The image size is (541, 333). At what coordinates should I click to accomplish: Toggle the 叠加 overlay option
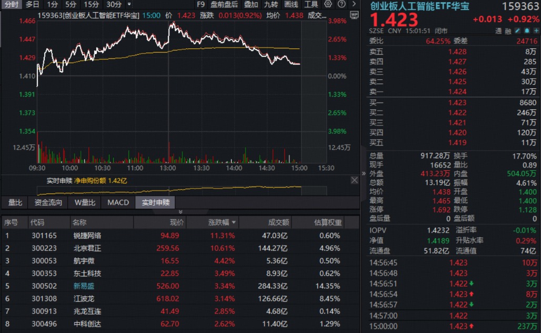[251, 5]
